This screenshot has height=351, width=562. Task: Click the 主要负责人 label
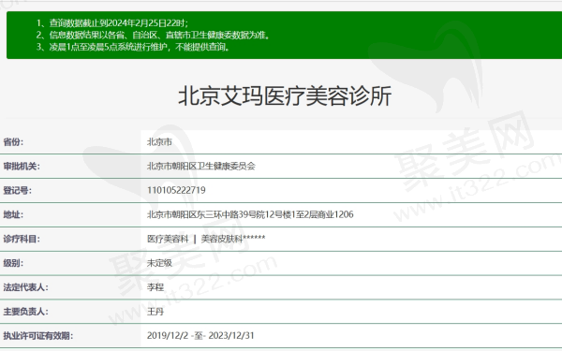[x=25, y=312]
